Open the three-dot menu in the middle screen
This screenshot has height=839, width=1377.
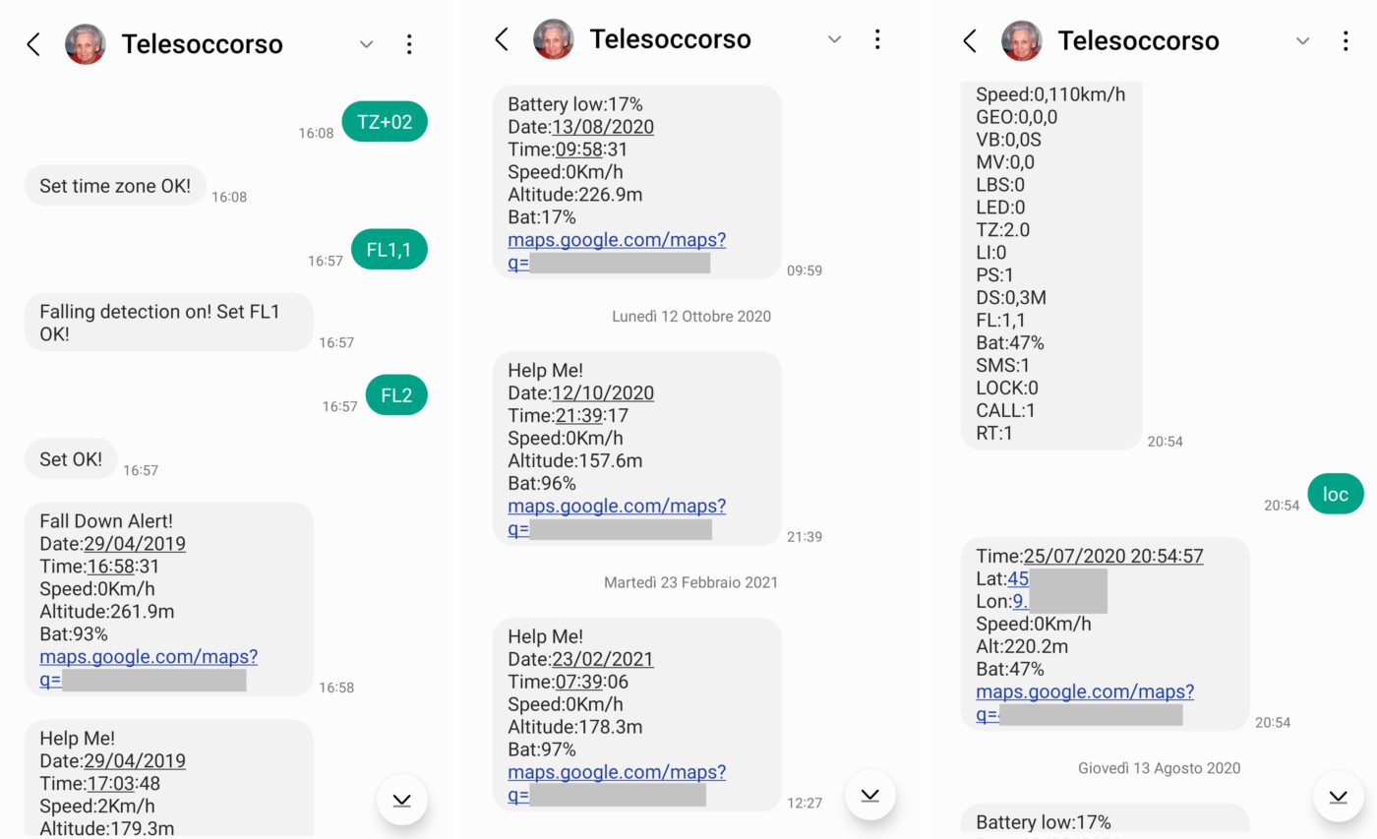877,39
